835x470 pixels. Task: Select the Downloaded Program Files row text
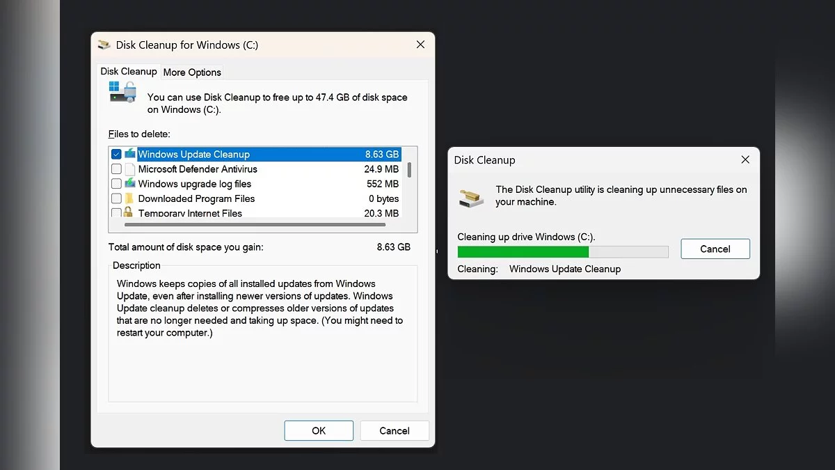coord(196,198)
